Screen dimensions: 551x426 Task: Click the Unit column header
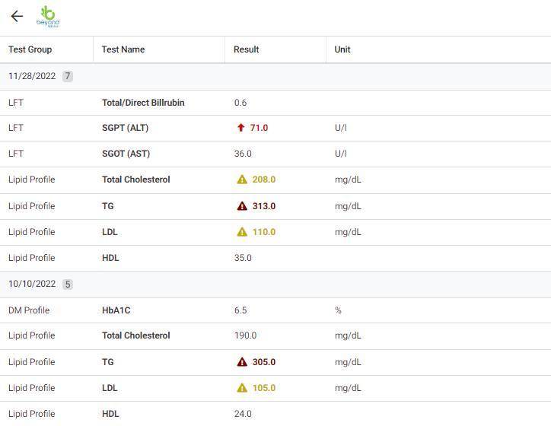click(x=342, y=49)
